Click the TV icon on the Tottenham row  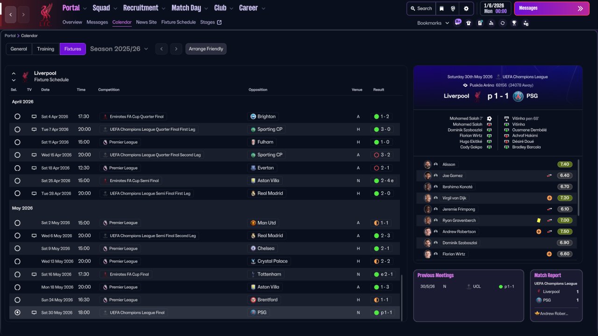34,274
